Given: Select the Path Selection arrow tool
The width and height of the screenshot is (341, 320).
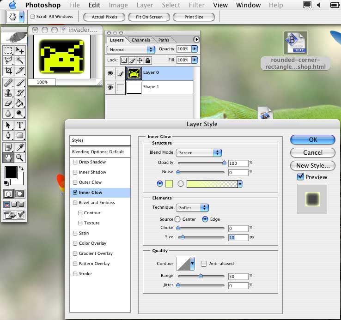Looking at the screenshot, I should point(8,126).
